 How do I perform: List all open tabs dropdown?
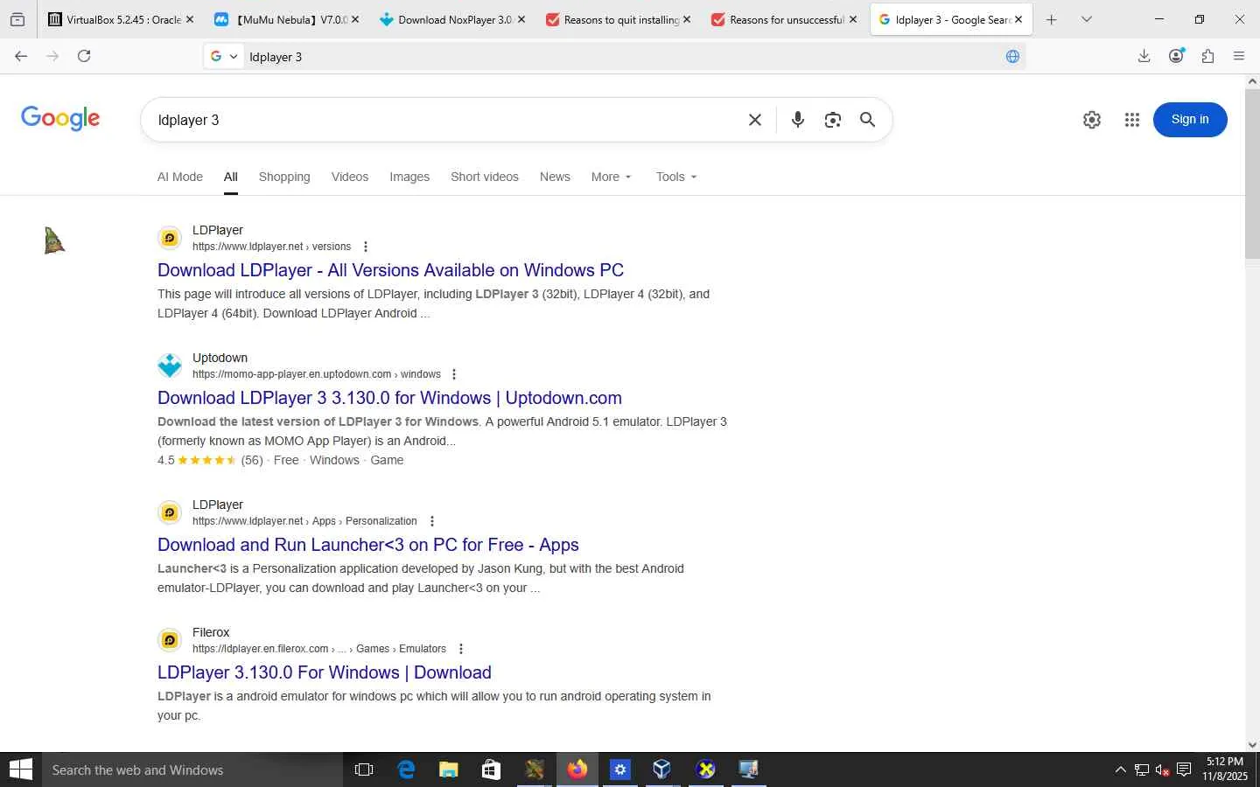click(1087, 19)
